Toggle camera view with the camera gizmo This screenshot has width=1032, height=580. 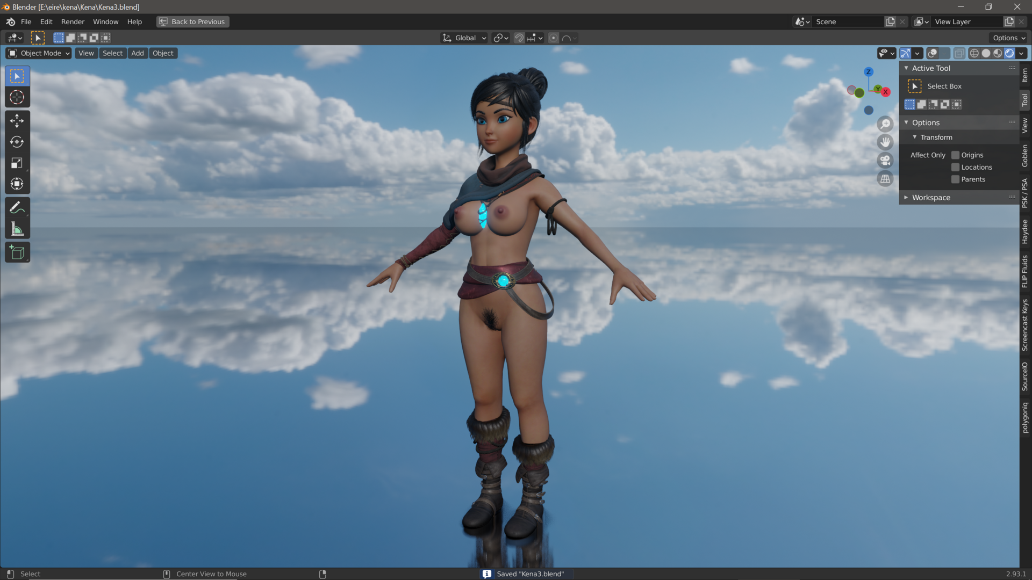click(x=885, y=161)
